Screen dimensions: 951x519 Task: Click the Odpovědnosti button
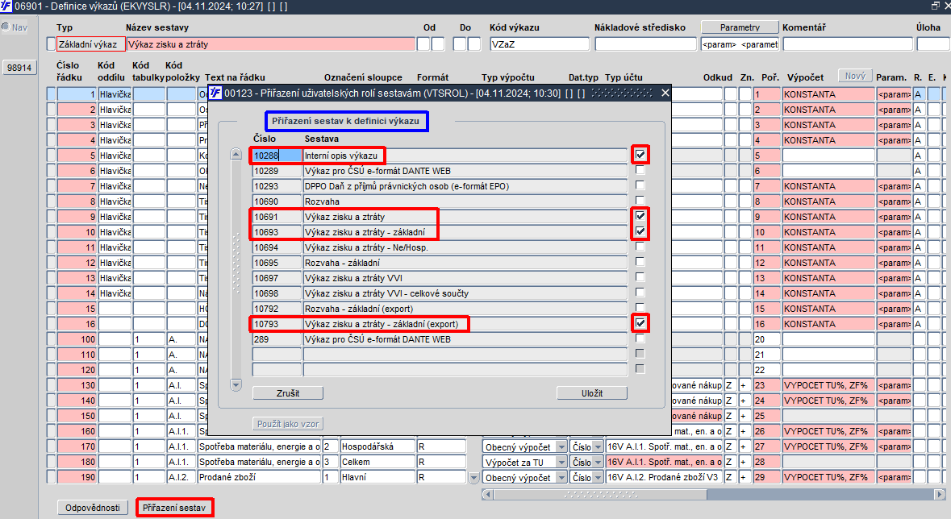pos(93,508)
